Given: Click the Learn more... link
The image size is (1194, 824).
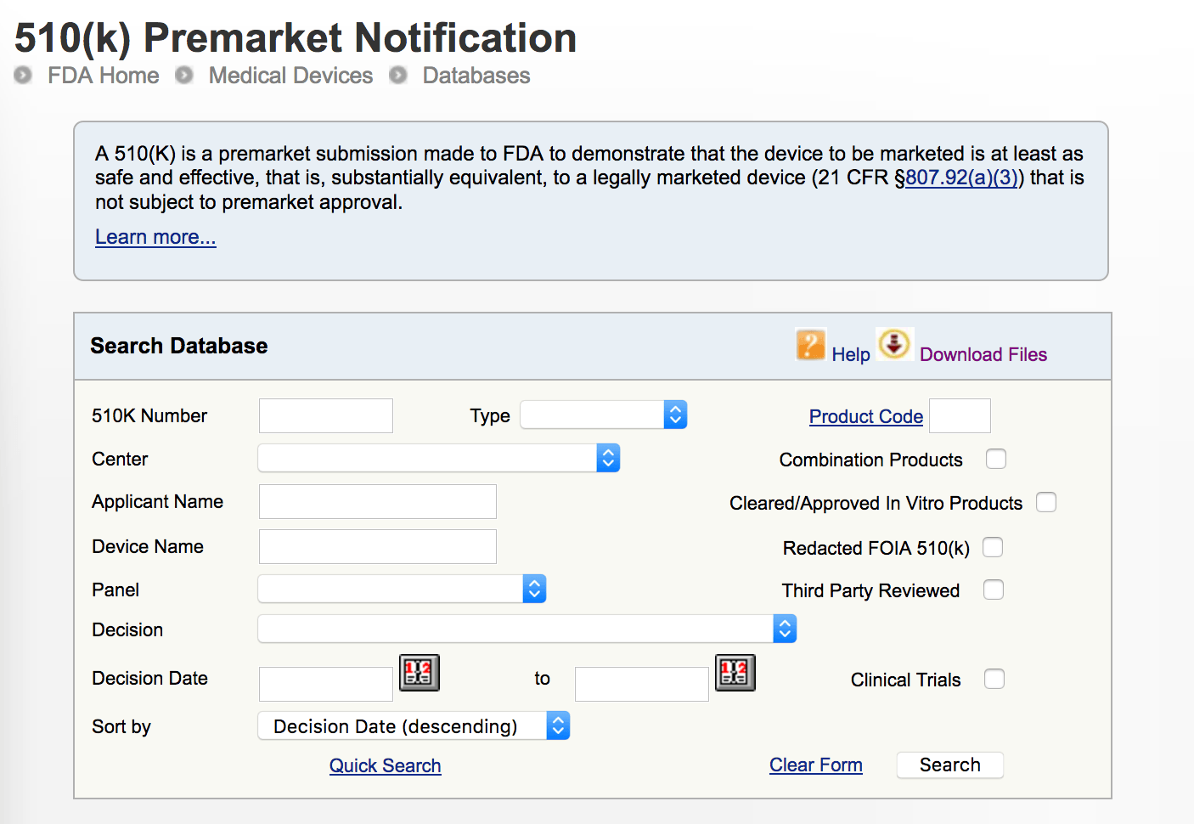Looking at the screenshot, I should pyautogui.click(x=155, y=237).
